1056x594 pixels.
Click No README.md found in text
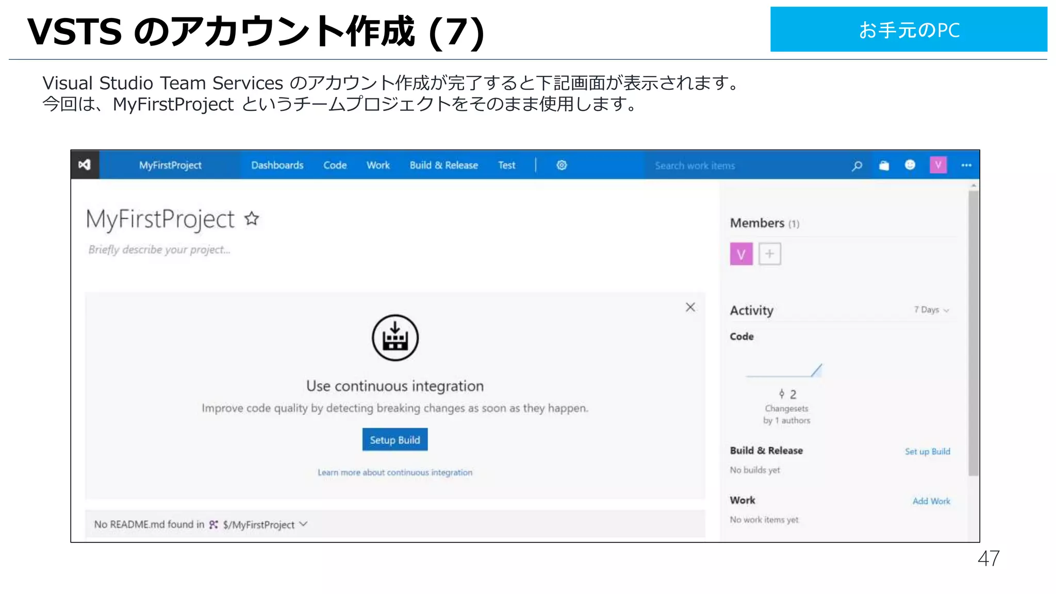149,524
